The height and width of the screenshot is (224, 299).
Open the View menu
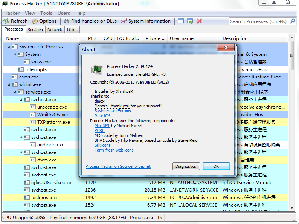click(x=30, y=13)
